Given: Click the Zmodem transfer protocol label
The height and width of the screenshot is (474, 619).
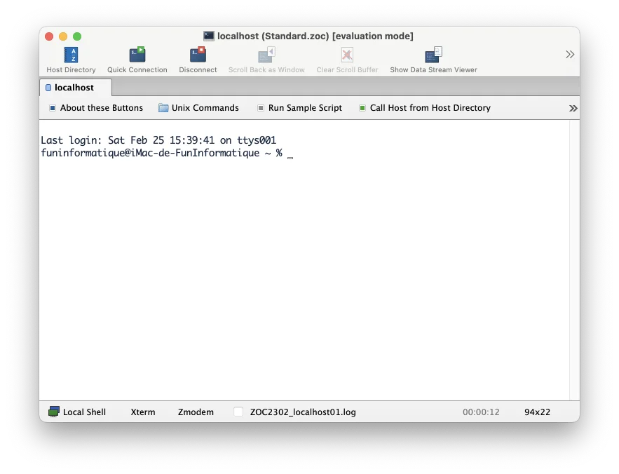Looking at the screenshot, I should pos(196,412).
